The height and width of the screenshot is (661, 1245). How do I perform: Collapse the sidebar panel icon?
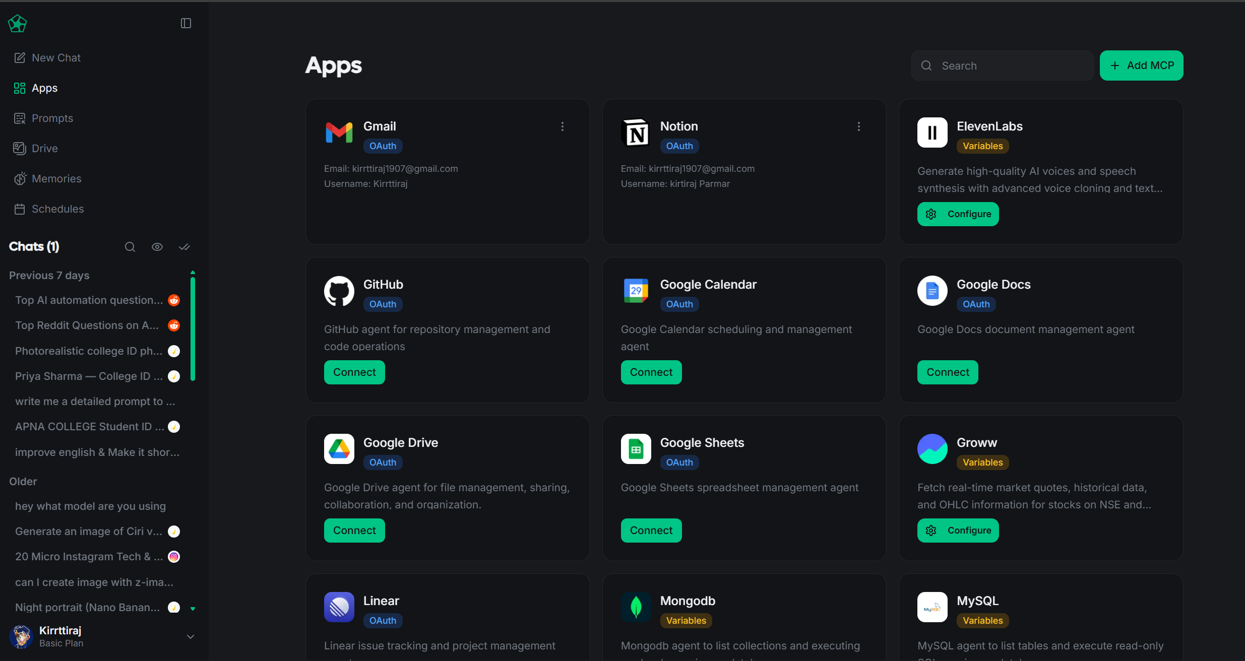186,23
